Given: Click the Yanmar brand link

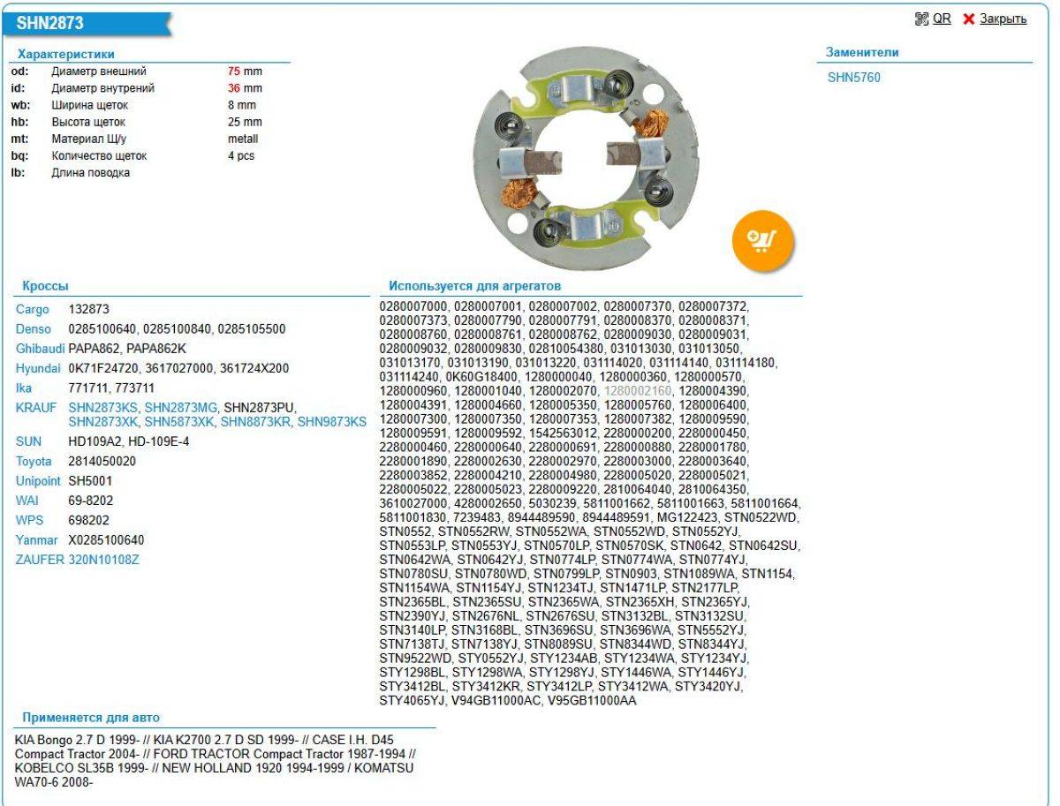Looking at the screenshot, I should click(x=36, y=539).
